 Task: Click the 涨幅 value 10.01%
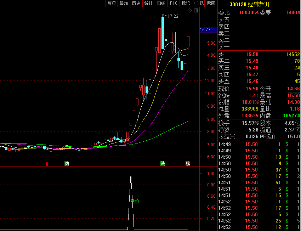pos(250,102)
